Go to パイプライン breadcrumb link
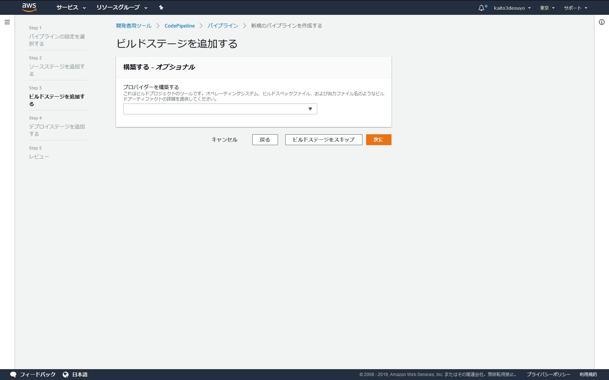This screenshot has width=609, height=380. [223, 26]
